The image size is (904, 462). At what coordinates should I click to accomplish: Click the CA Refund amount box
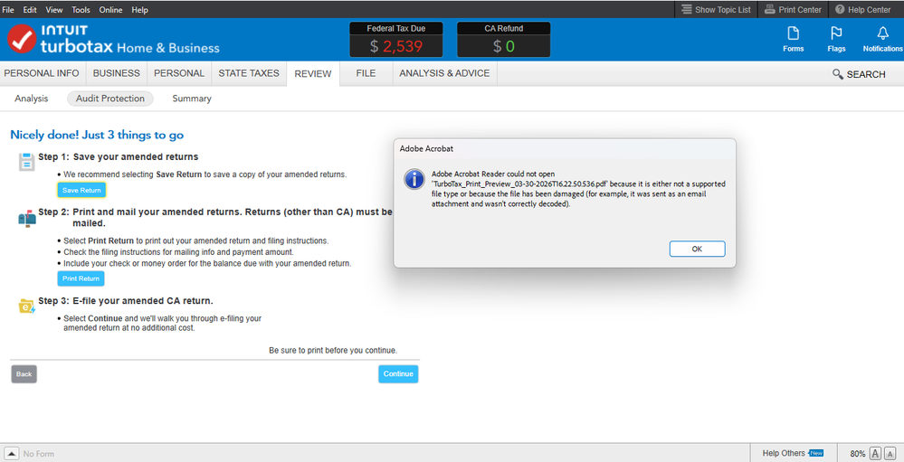[503, 40]
